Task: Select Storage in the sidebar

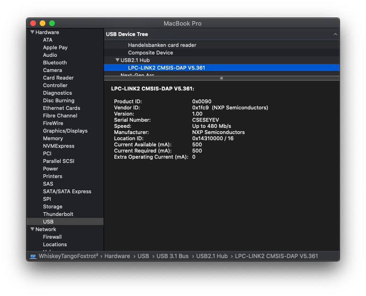Action: pos(52,206)
